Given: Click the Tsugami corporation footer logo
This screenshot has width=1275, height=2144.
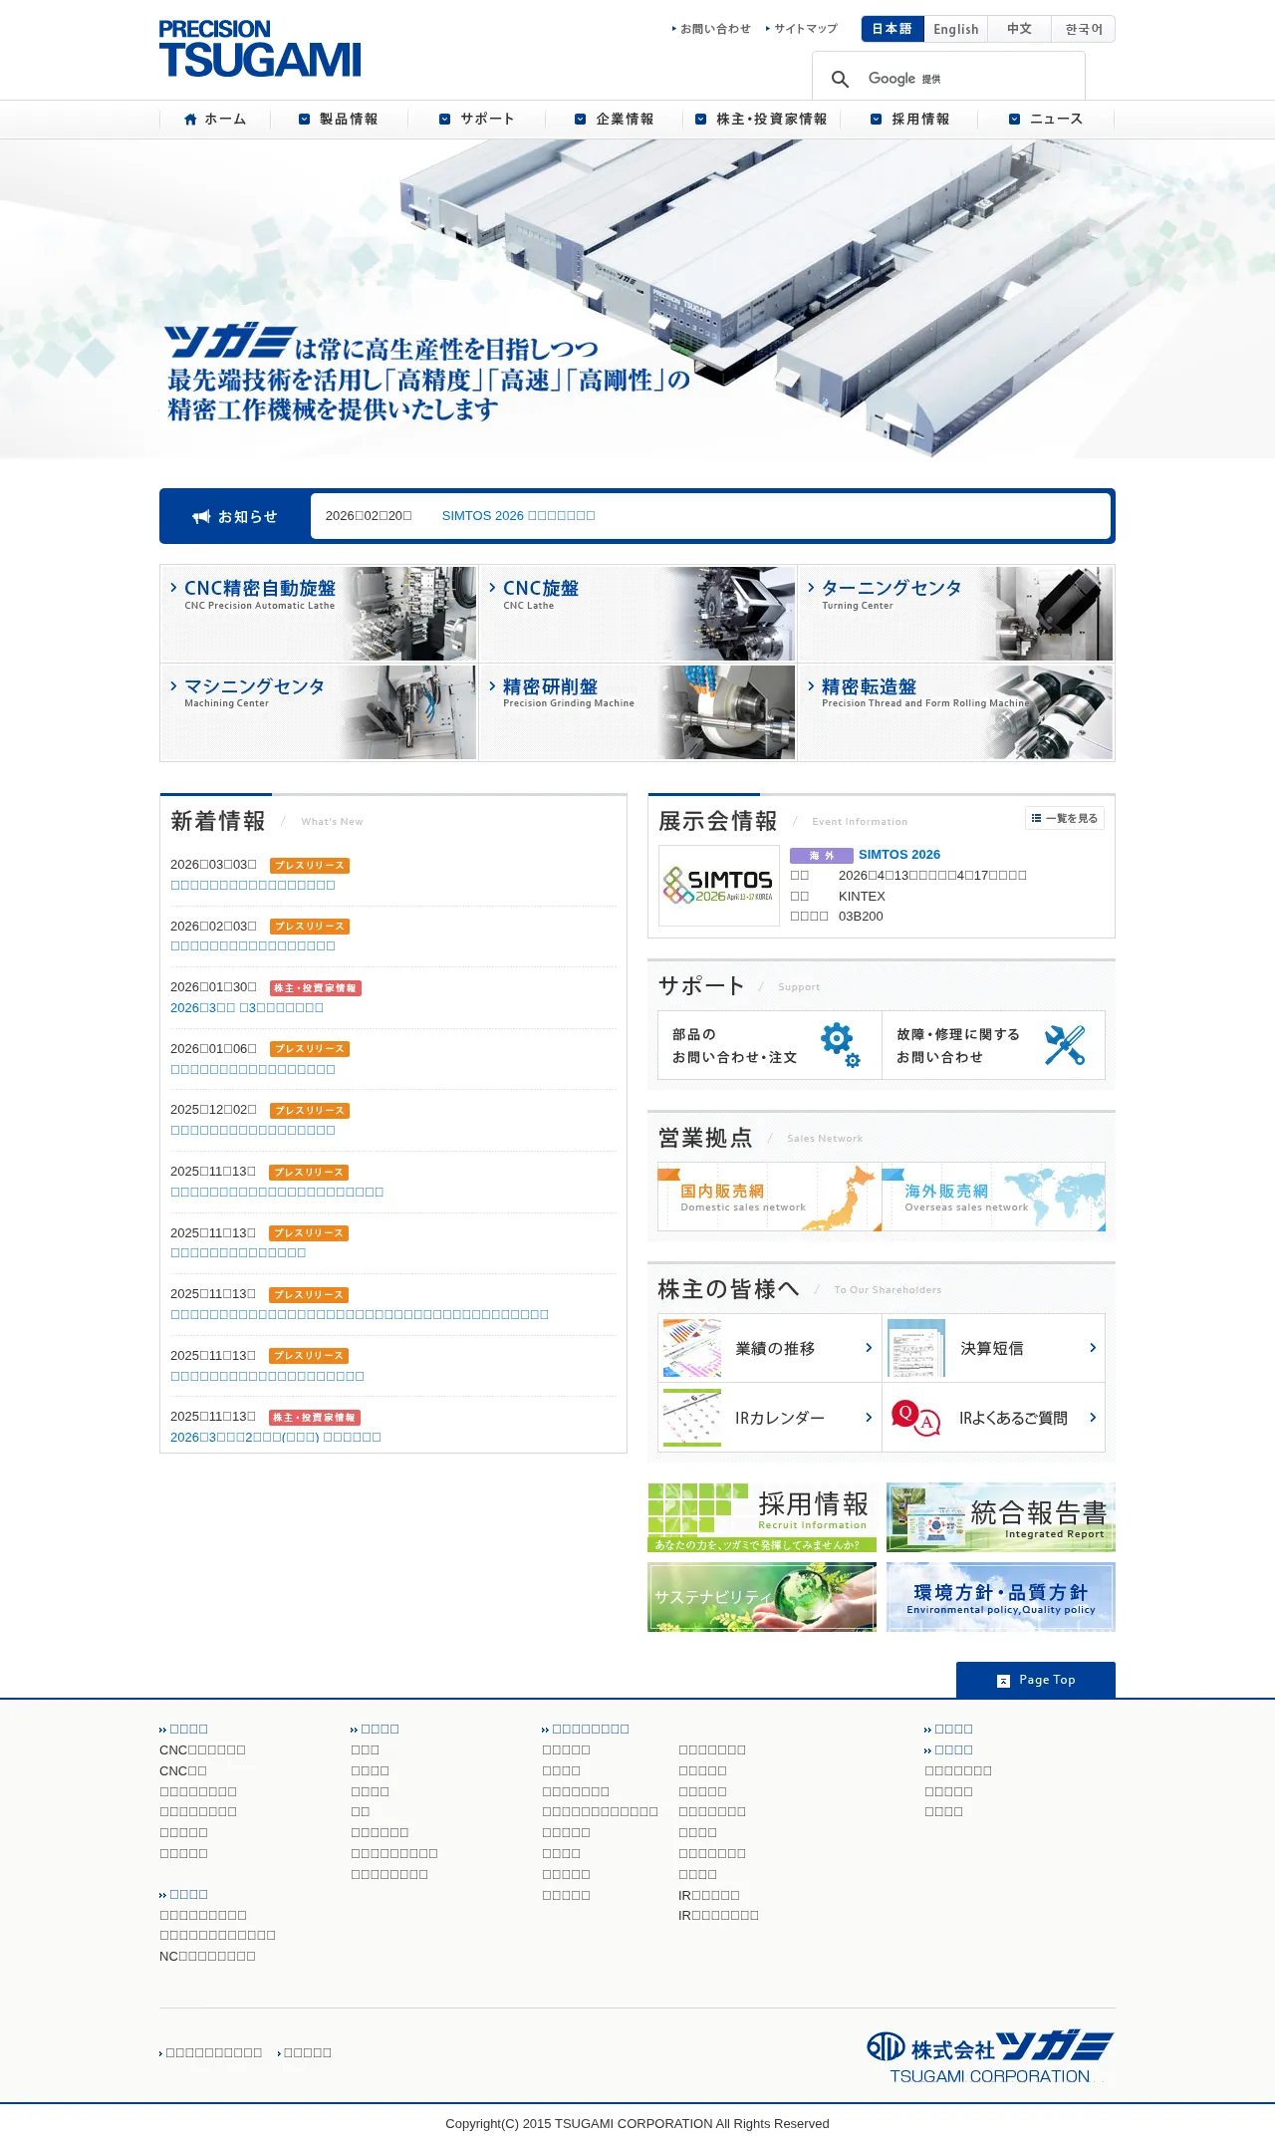Looking at the screenshot, I should click(989, 2056).
